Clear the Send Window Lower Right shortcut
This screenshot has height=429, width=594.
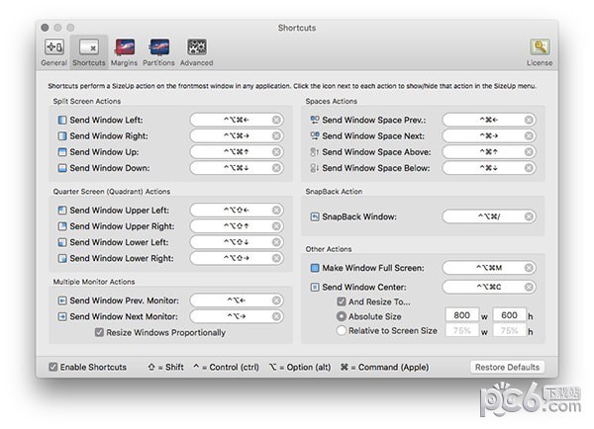tap(276, 258)
